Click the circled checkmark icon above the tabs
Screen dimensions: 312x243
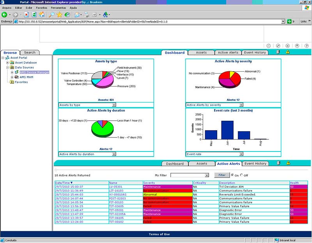tap(278, 46)
